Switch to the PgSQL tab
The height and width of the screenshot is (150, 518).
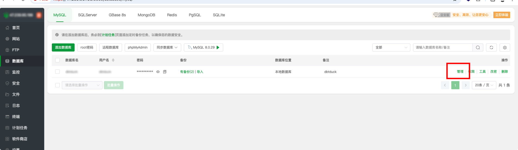[x=195, y=15]
